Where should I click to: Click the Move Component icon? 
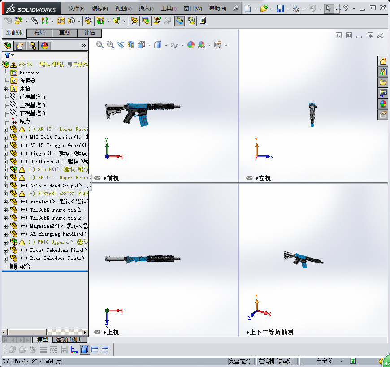pyautogui.click(x=71, y=21)
